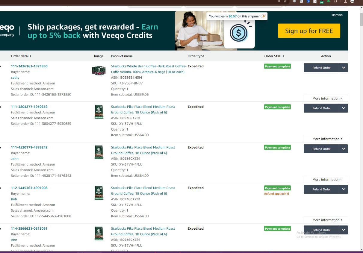Image resolution: width=363 pixels, height=253 pixels.
Task: Click the Action column header
Action: [x=326, y=56]
